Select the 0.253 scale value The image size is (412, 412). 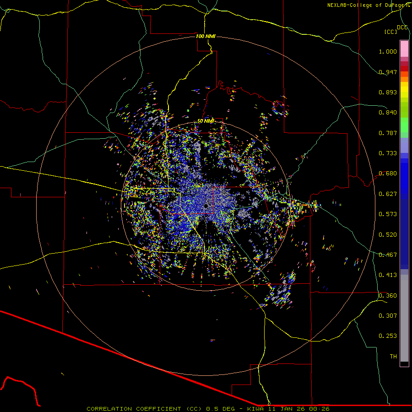coord(388,336)
